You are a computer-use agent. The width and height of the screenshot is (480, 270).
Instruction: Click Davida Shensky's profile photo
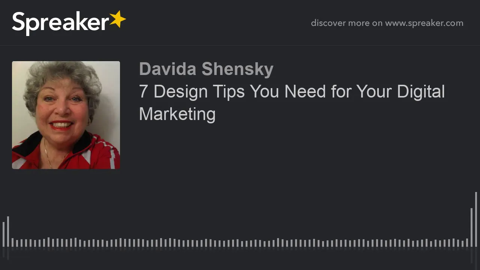click(66, 115)
